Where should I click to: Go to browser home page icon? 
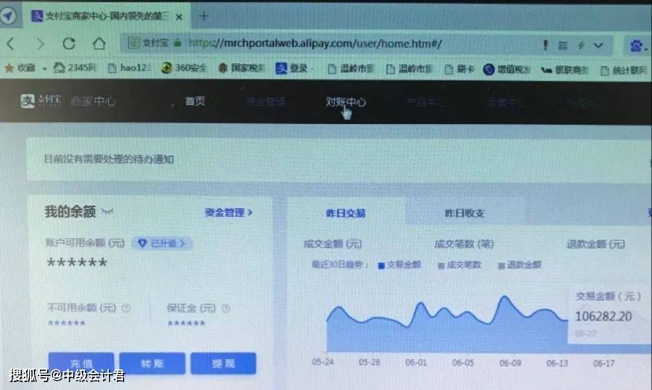99,44
